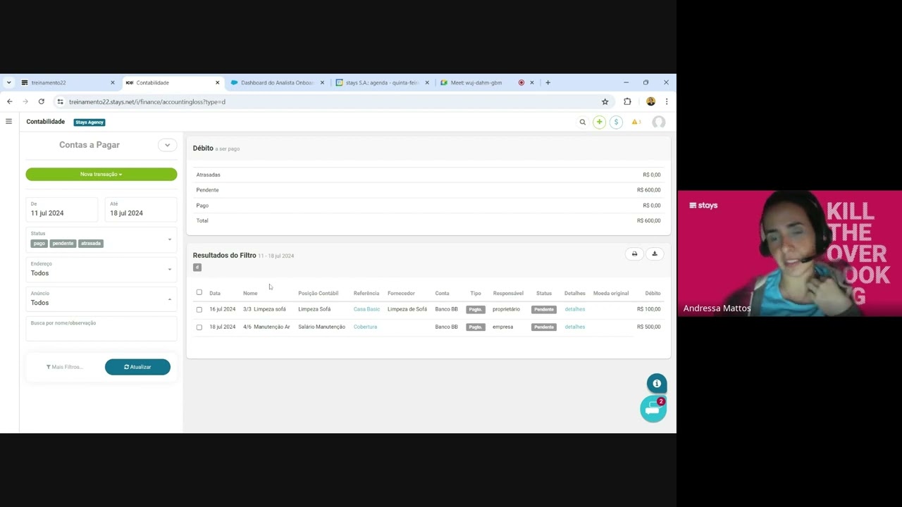The image size is (902, 507).
Task: Open the Cobertura reference link
Action: coord(365,327)
